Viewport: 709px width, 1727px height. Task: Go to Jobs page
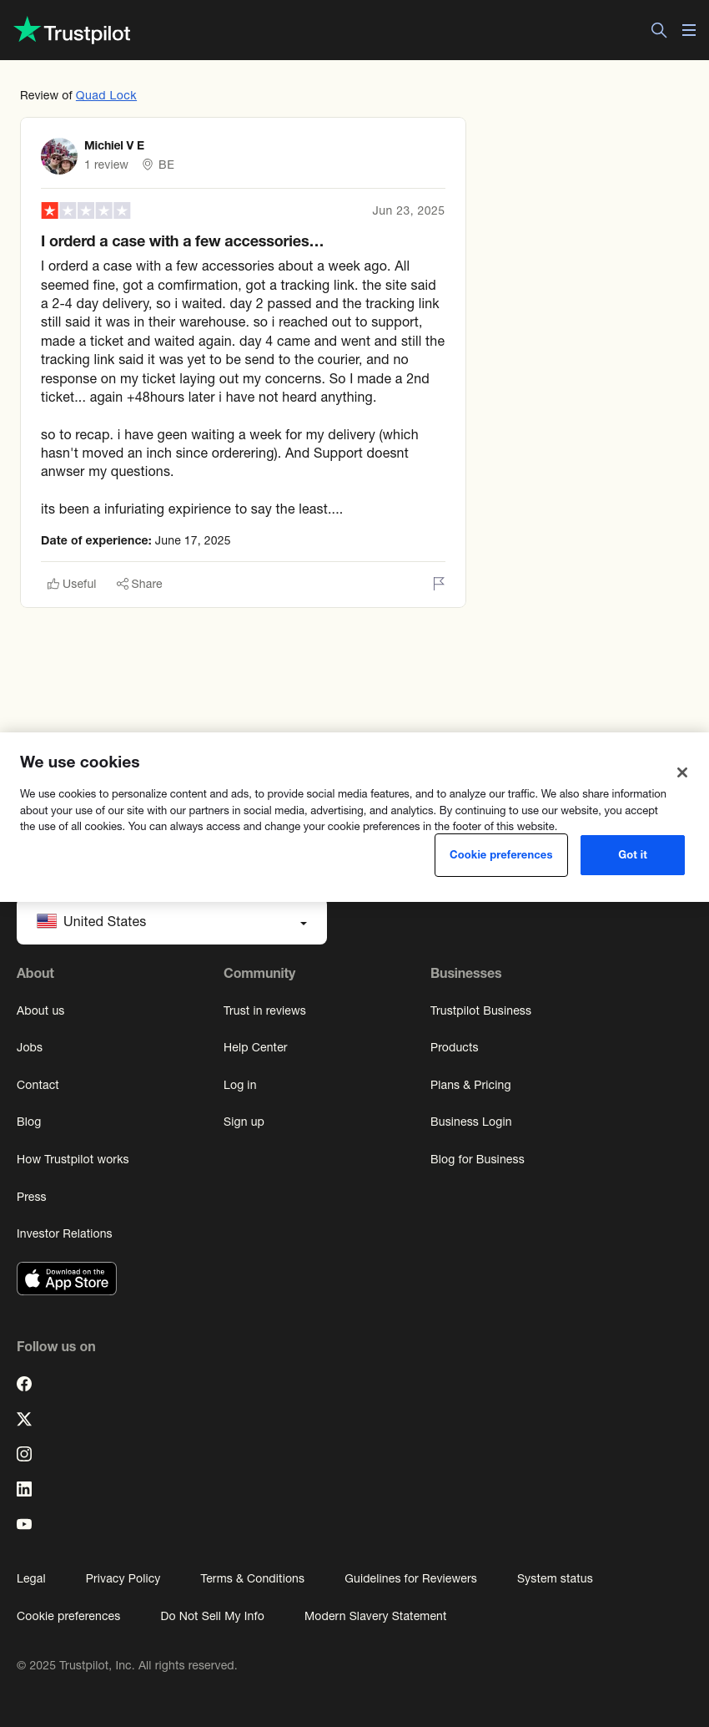[29, 1047]
